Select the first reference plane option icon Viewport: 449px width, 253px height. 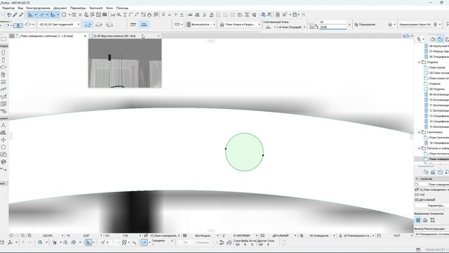click(133, 25)
